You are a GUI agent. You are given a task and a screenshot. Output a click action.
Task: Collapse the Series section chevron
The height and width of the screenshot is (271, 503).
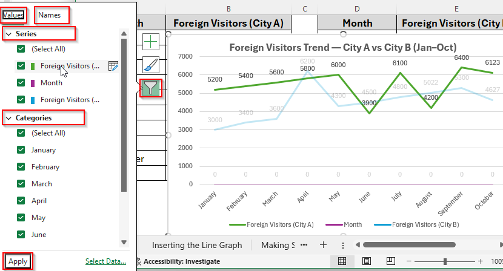pos(8,34)
